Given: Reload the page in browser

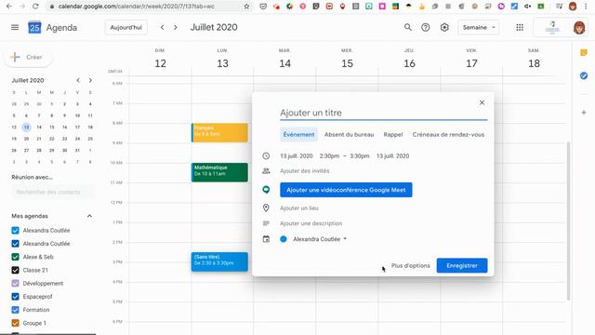Looking at the screenshot, I should click(35, 7).
